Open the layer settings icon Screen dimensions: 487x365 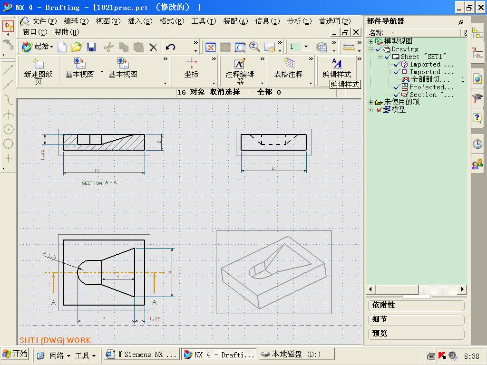coord(322,47)
